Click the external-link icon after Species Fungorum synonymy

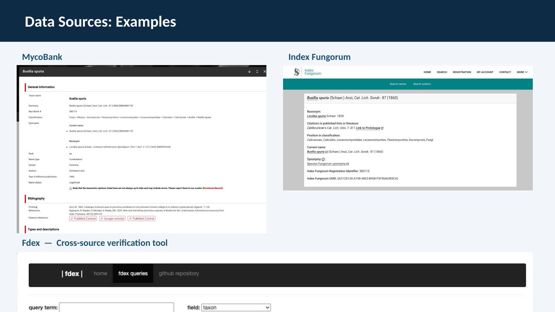tap(348, 164)
